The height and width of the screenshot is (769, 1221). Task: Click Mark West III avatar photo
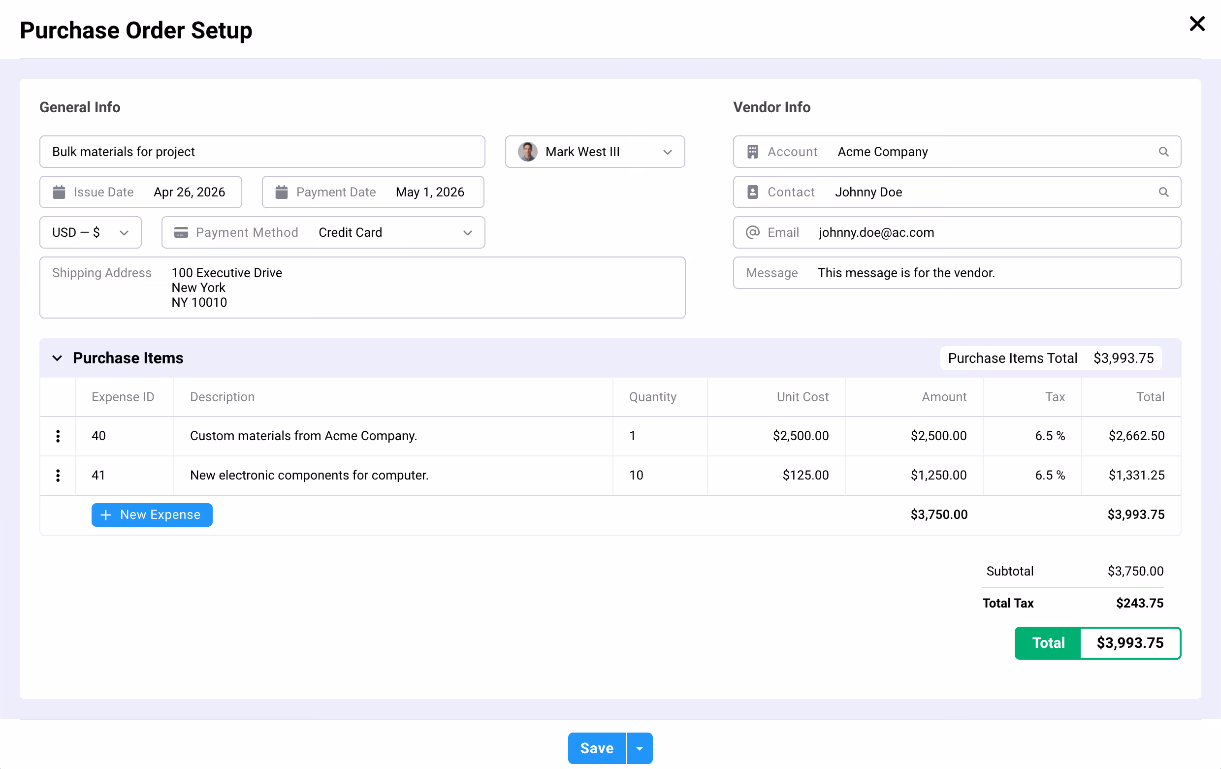pyautogui.click(x=527, y=152)
